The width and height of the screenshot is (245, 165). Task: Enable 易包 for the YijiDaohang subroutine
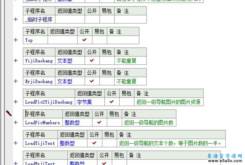click(x=107, y=60)
